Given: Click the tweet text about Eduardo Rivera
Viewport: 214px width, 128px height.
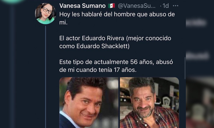Looking at the screenshot, I should pos(115,42).
